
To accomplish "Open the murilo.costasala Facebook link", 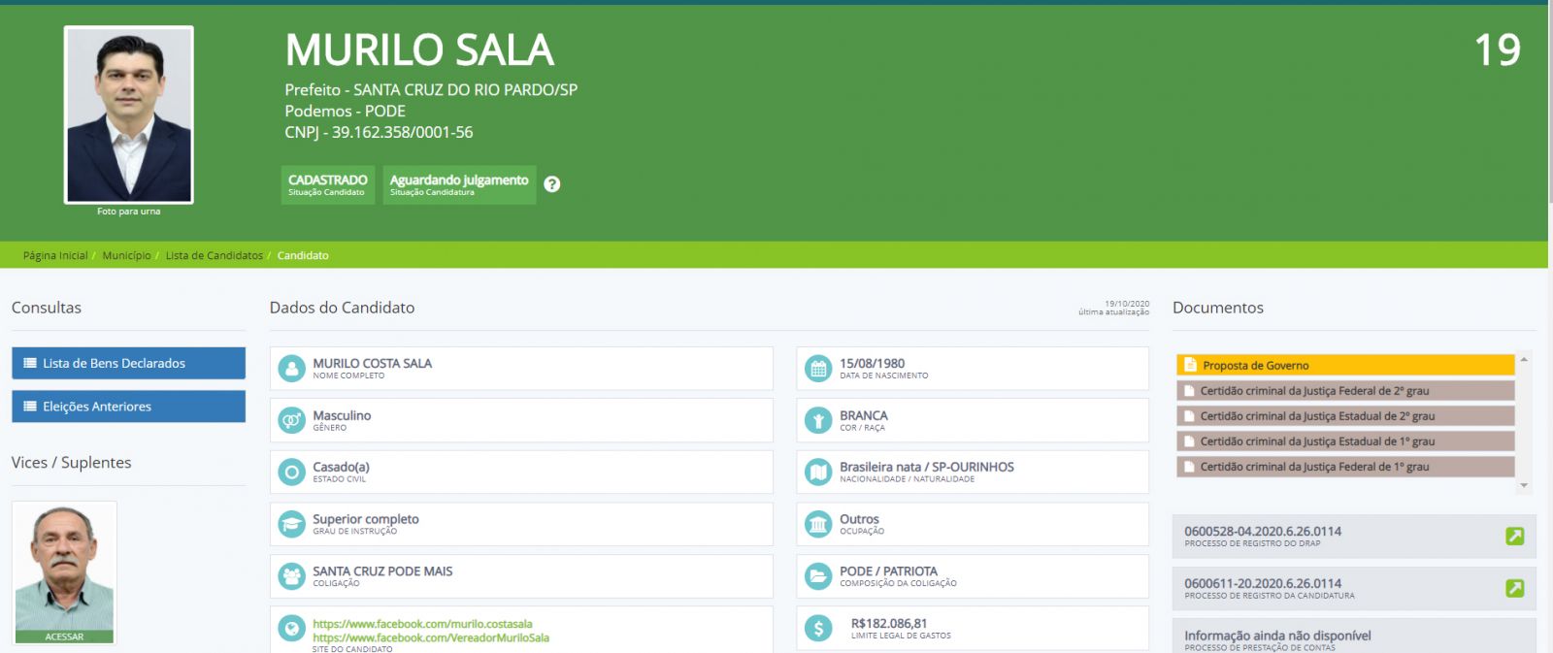I will click(422, 624).
